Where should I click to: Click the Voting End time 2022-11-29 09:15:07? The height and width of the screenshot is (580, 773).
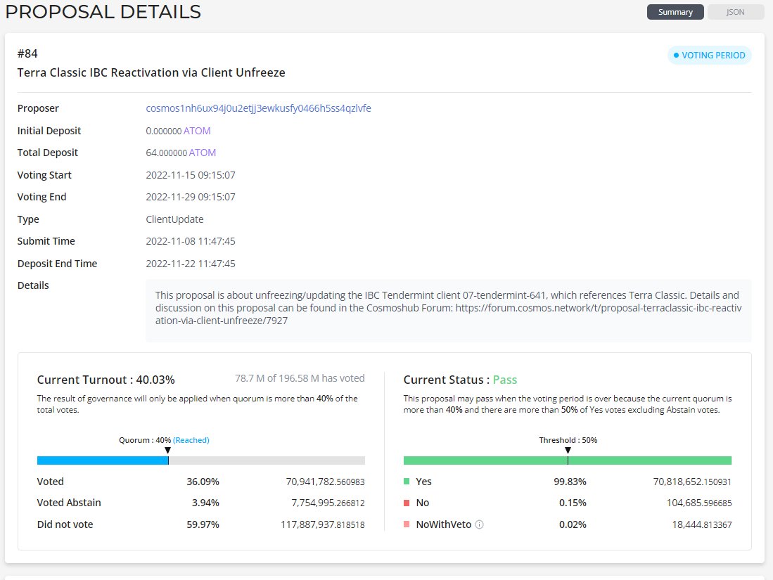pyautogui.click(x=191, y=197)
